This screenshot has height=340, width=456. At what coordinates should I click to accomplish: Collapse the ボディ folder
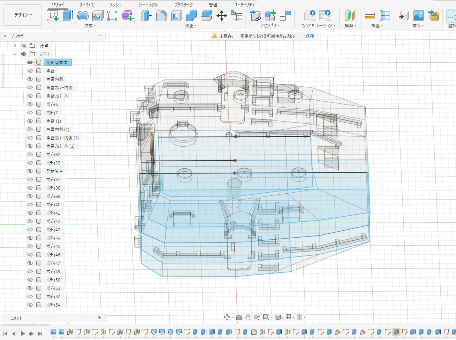click(15, 54)
